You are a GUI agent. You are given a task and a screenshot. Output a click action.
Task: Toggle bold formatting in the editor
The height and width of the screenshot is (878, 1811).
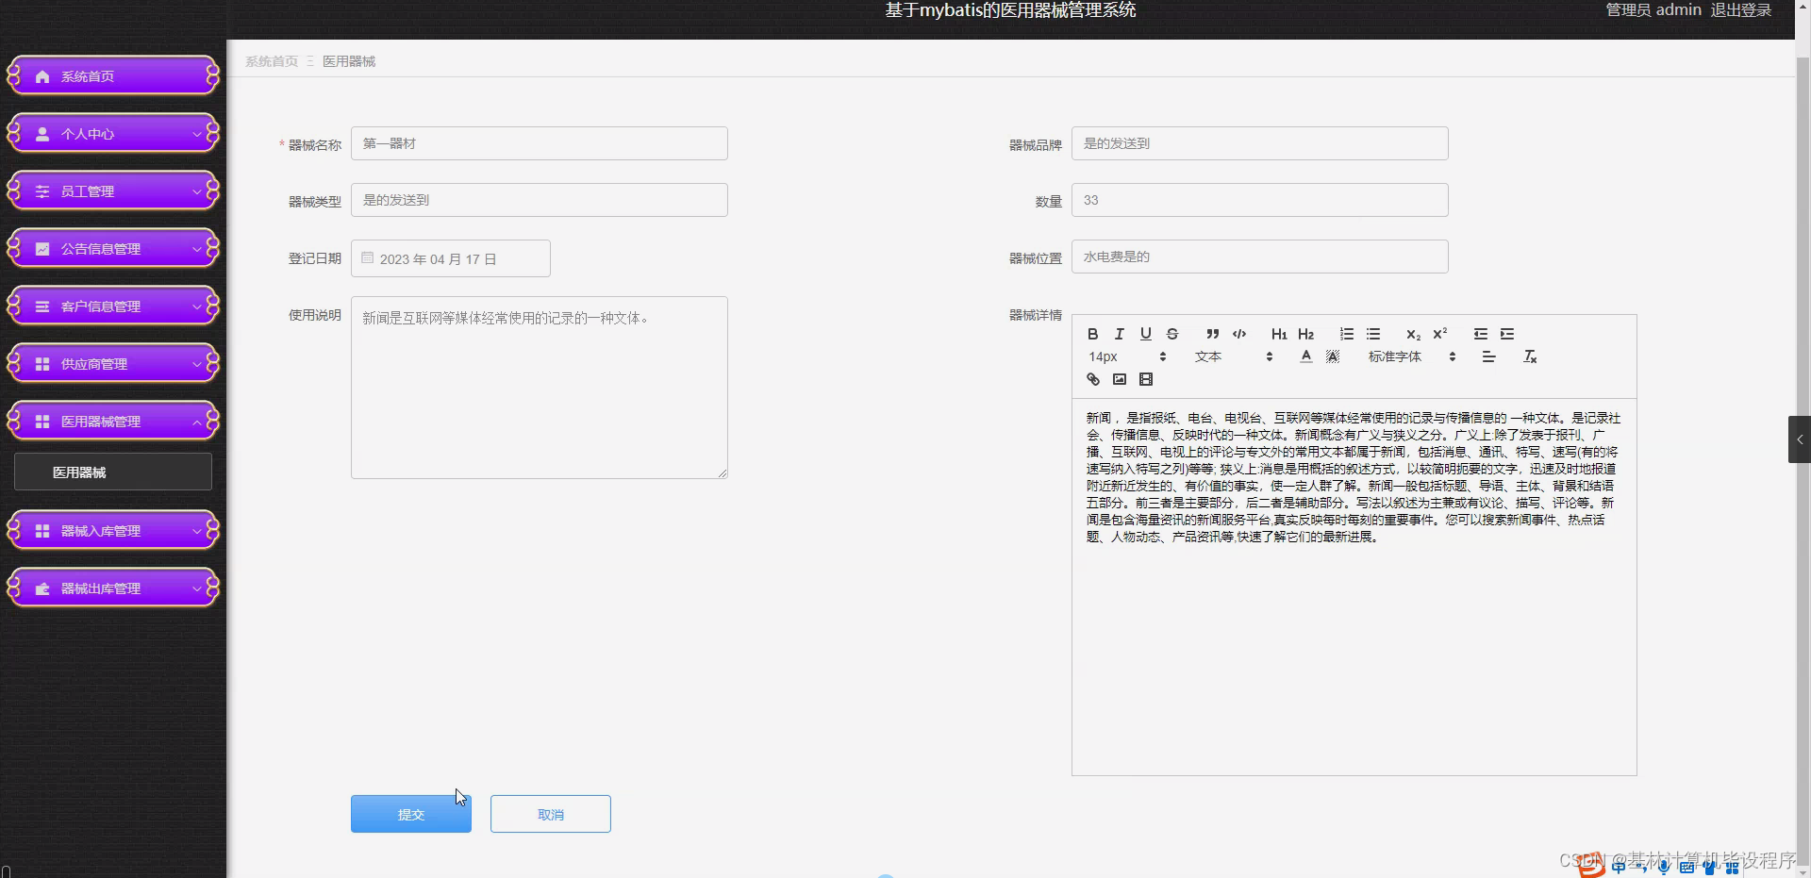(1091, 334)
